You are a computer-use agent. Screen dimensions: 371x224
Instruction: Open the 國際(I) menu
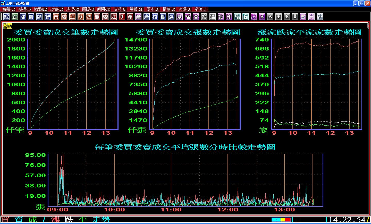[x=88, y=9]
